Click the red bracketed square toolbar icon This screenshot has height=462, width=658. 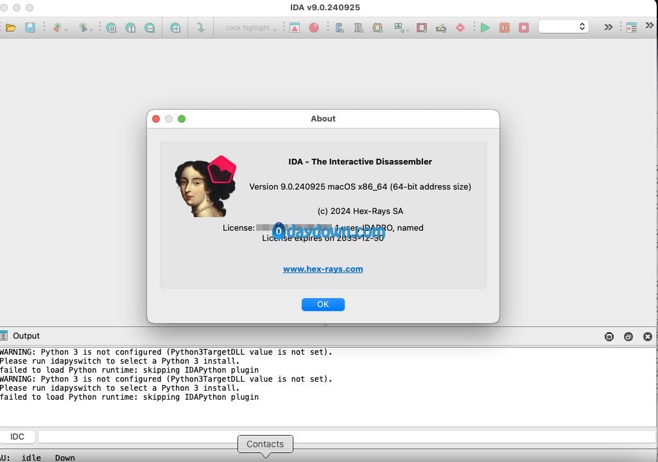(422, 28)
